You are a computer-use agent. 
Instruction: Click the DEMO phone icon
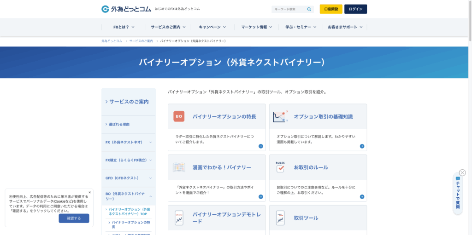[179, 218]
